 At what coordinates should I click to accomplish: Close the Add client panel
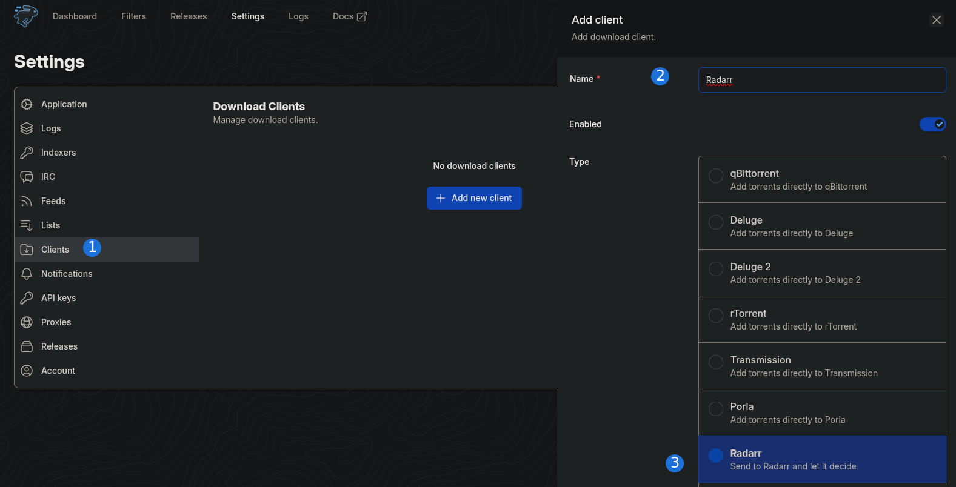(937, 20)
